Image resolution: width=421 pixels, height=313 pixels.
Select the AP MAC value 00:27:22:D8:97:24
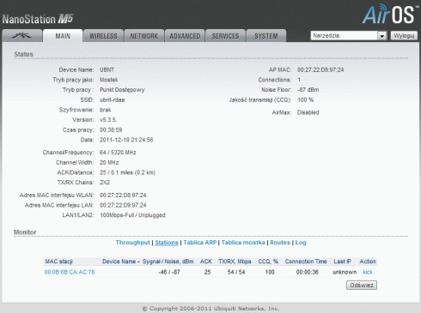pos(320,69)
